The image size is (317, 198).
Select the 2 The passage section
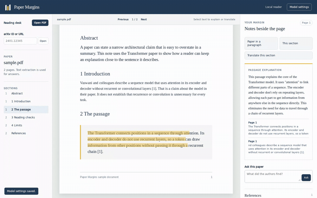tap(26, 110)
